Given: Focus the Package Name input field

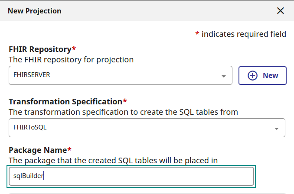Looking at the screenshot, I should click(x=131, y=176).
